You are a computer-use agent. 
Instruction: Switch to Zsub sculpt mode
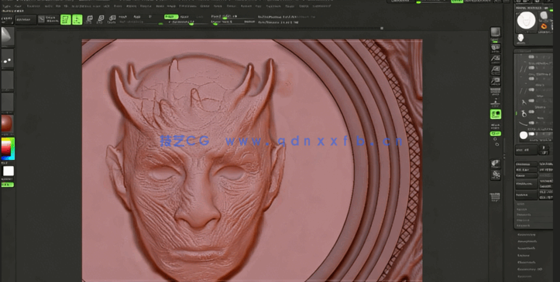pos(184,17)
